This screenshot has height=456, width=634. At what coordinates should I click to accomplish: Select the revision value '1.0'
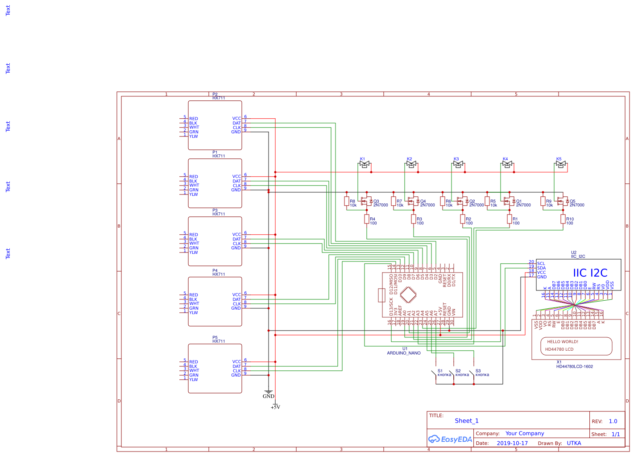(613, 421)
